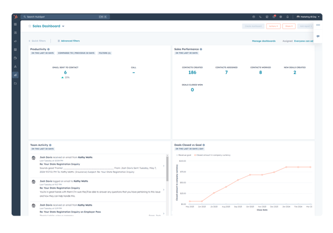This screenshot has height=233, width=333.
Task: Open the top bar icon with red badge
Action: pos(274,16)
